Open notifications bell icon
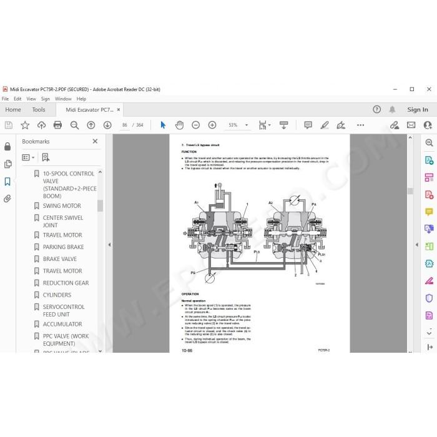Viewport: 437px width, 437px height. [x=392, y=109]
